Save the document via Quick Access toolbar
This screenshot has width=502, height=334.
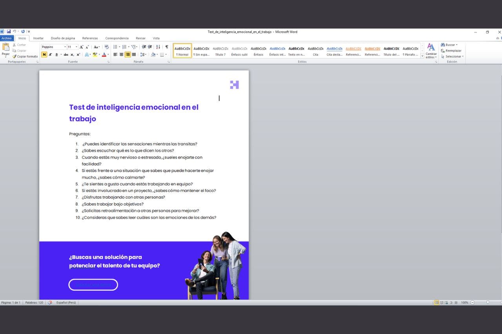coord(9,31)
